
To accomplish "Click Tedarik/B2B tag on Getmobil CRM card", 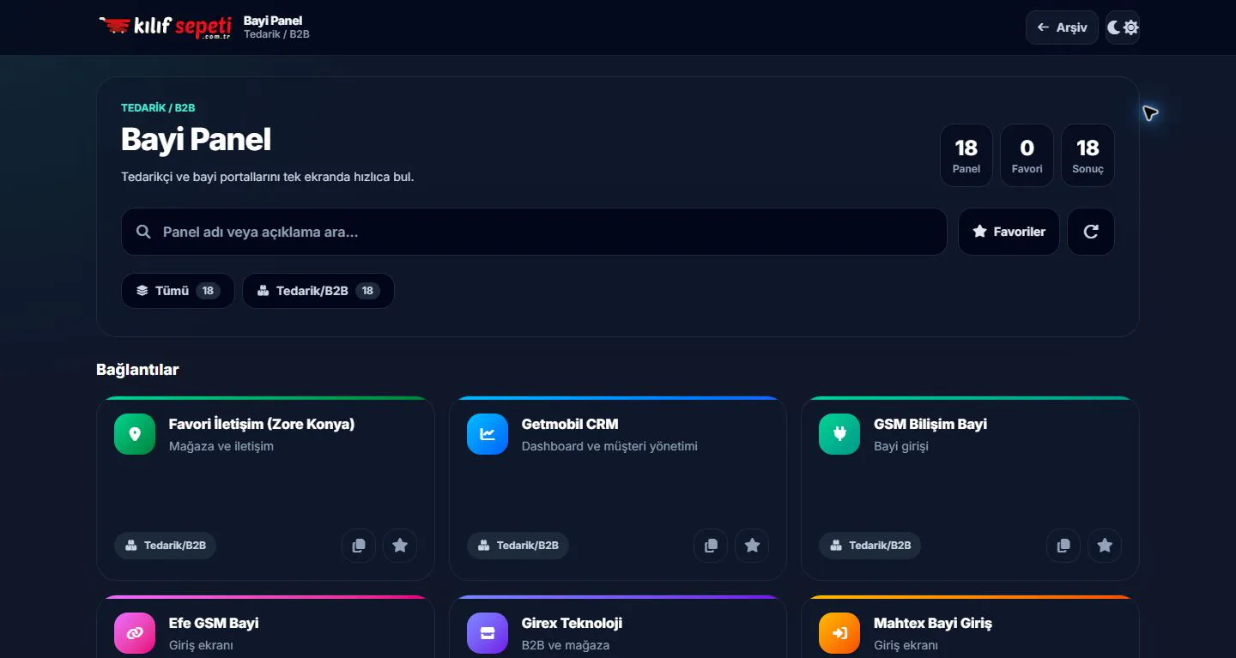I will point(518,546).
